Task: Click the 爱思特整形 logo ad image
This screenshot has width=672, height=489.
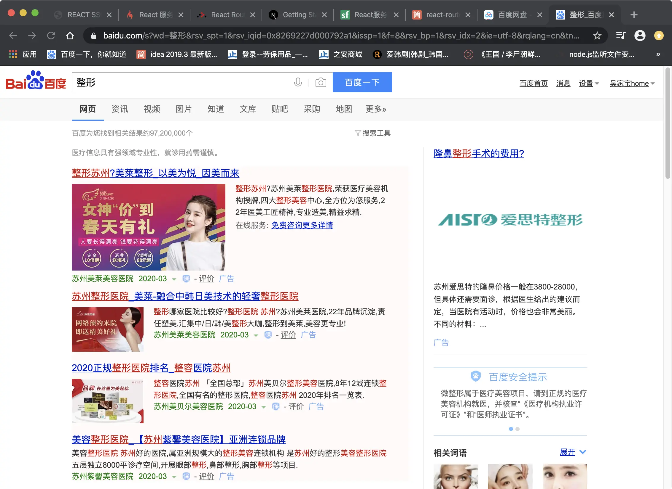Action: (x=510, y=220)
